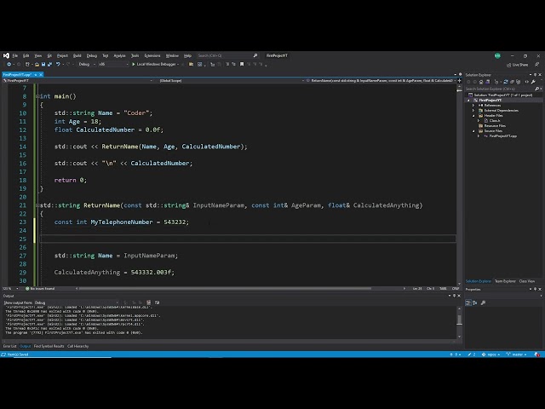Switch to the Team Explorer tab
Image resolution: width=545 pixels, height=409 pixels.
click(x=505, y=281)
